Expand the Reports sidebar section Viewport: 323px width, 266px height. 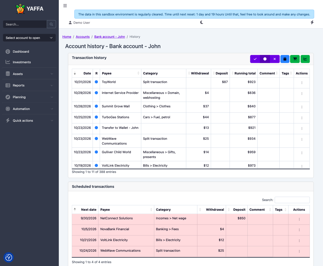pos(29,85)
